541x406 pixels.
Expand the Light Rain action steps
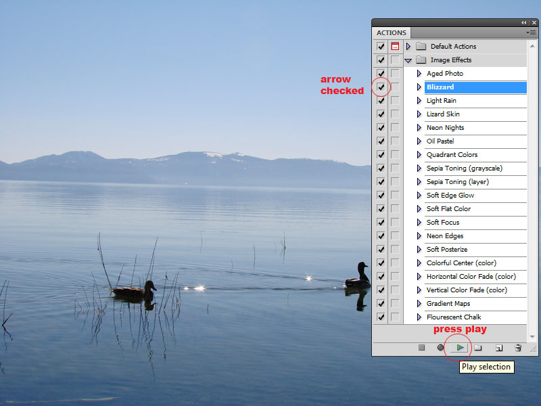(419, 100)
